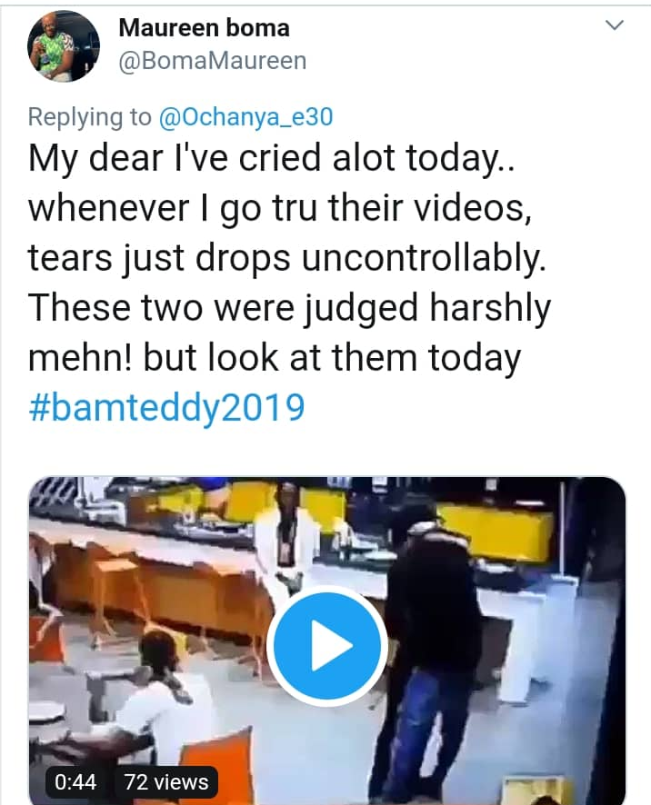Expand the tweet options chevron

(616, 26)
